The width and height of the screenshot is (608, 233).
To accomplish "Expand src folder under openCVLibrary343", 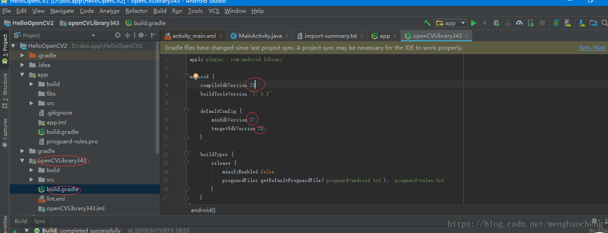I will (31, 180).
